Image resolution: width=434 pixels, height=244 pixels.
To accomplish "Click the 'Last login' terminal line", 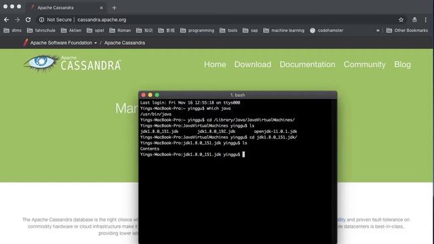I will (190, 102).
